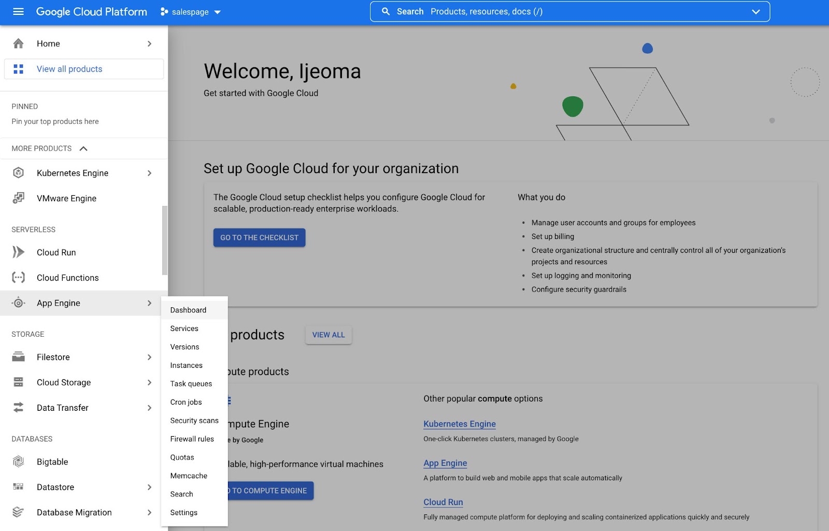Expand the search bar dropdown arrow
The width and height of the screenshot is (829, 531).
pos(756,11)
